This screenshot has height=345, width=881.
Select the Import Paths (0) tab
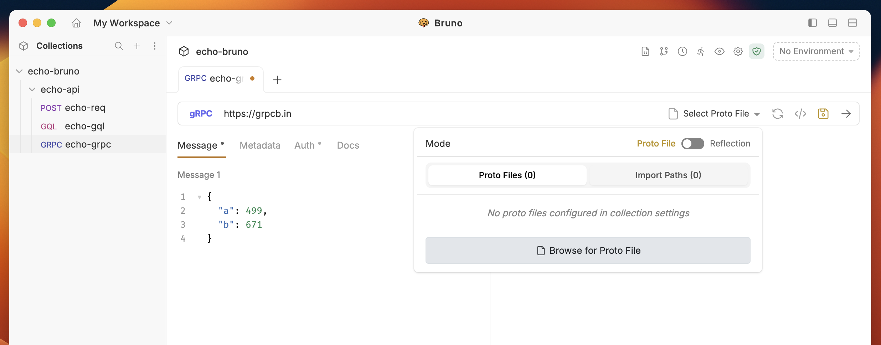tap(668, 175)
